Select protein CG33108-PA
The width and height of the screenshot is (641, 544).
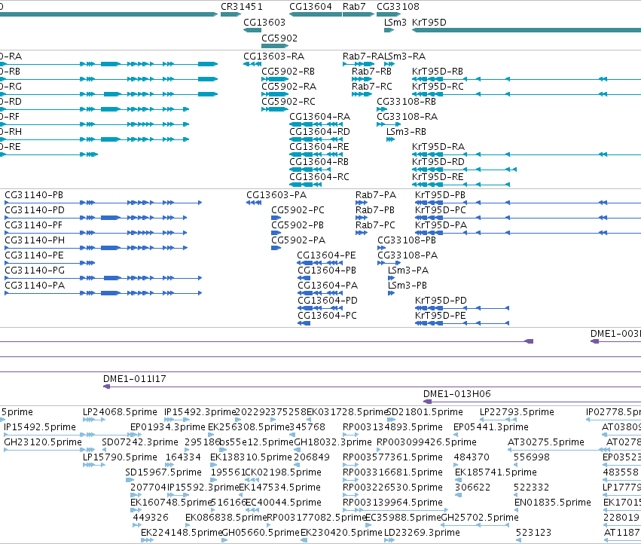coord(407,255)
